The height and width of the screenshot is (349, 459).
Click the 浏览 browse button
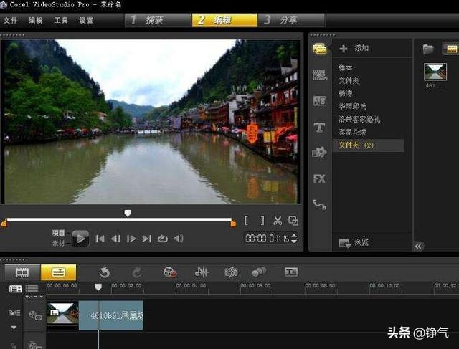(x=355, y=243)
